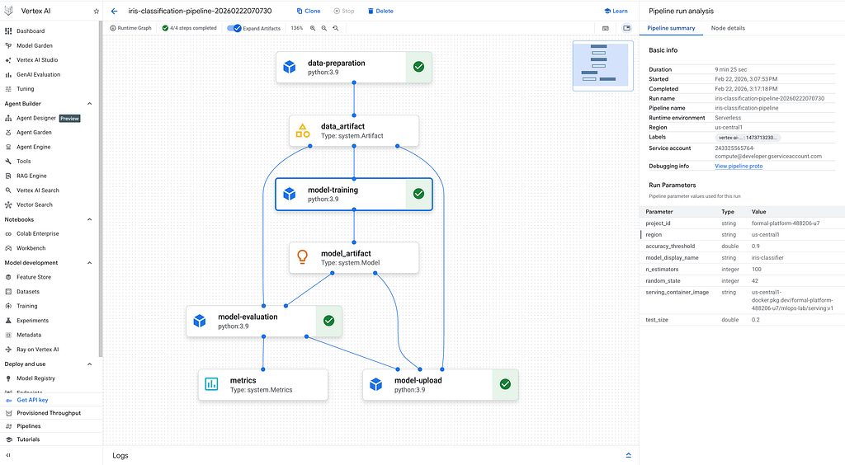Open Pipelines in the sidebar
This screenshot has height=465, width=845.
[29, 426]
